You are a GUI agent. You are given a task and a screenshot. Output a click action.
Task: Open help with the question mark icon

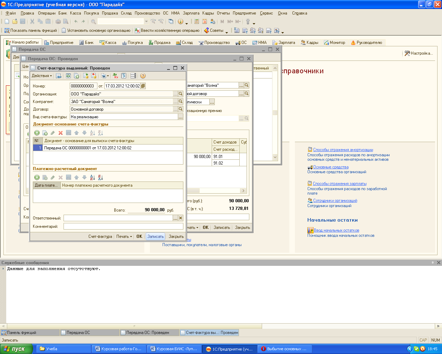coord(143,76)
